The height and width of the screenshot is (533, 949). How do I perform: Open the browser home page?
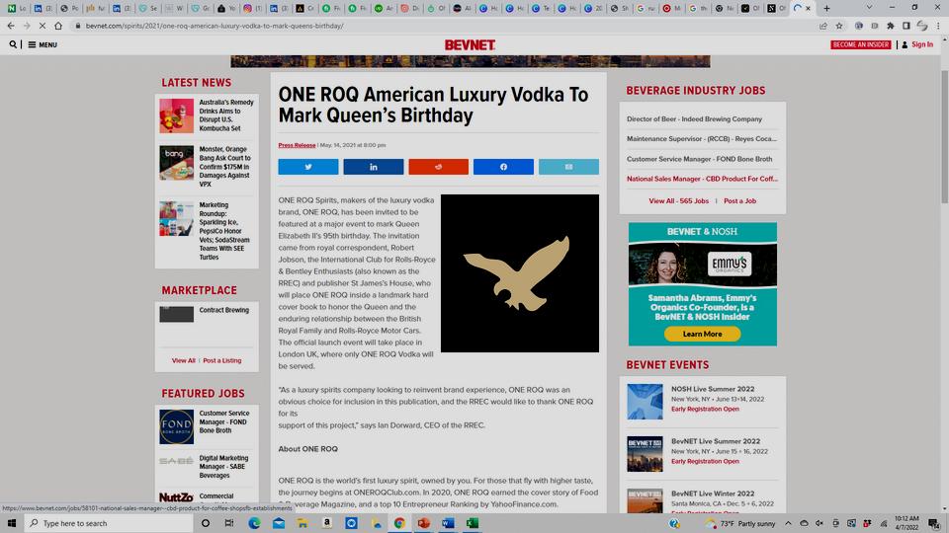pos(58,26)
